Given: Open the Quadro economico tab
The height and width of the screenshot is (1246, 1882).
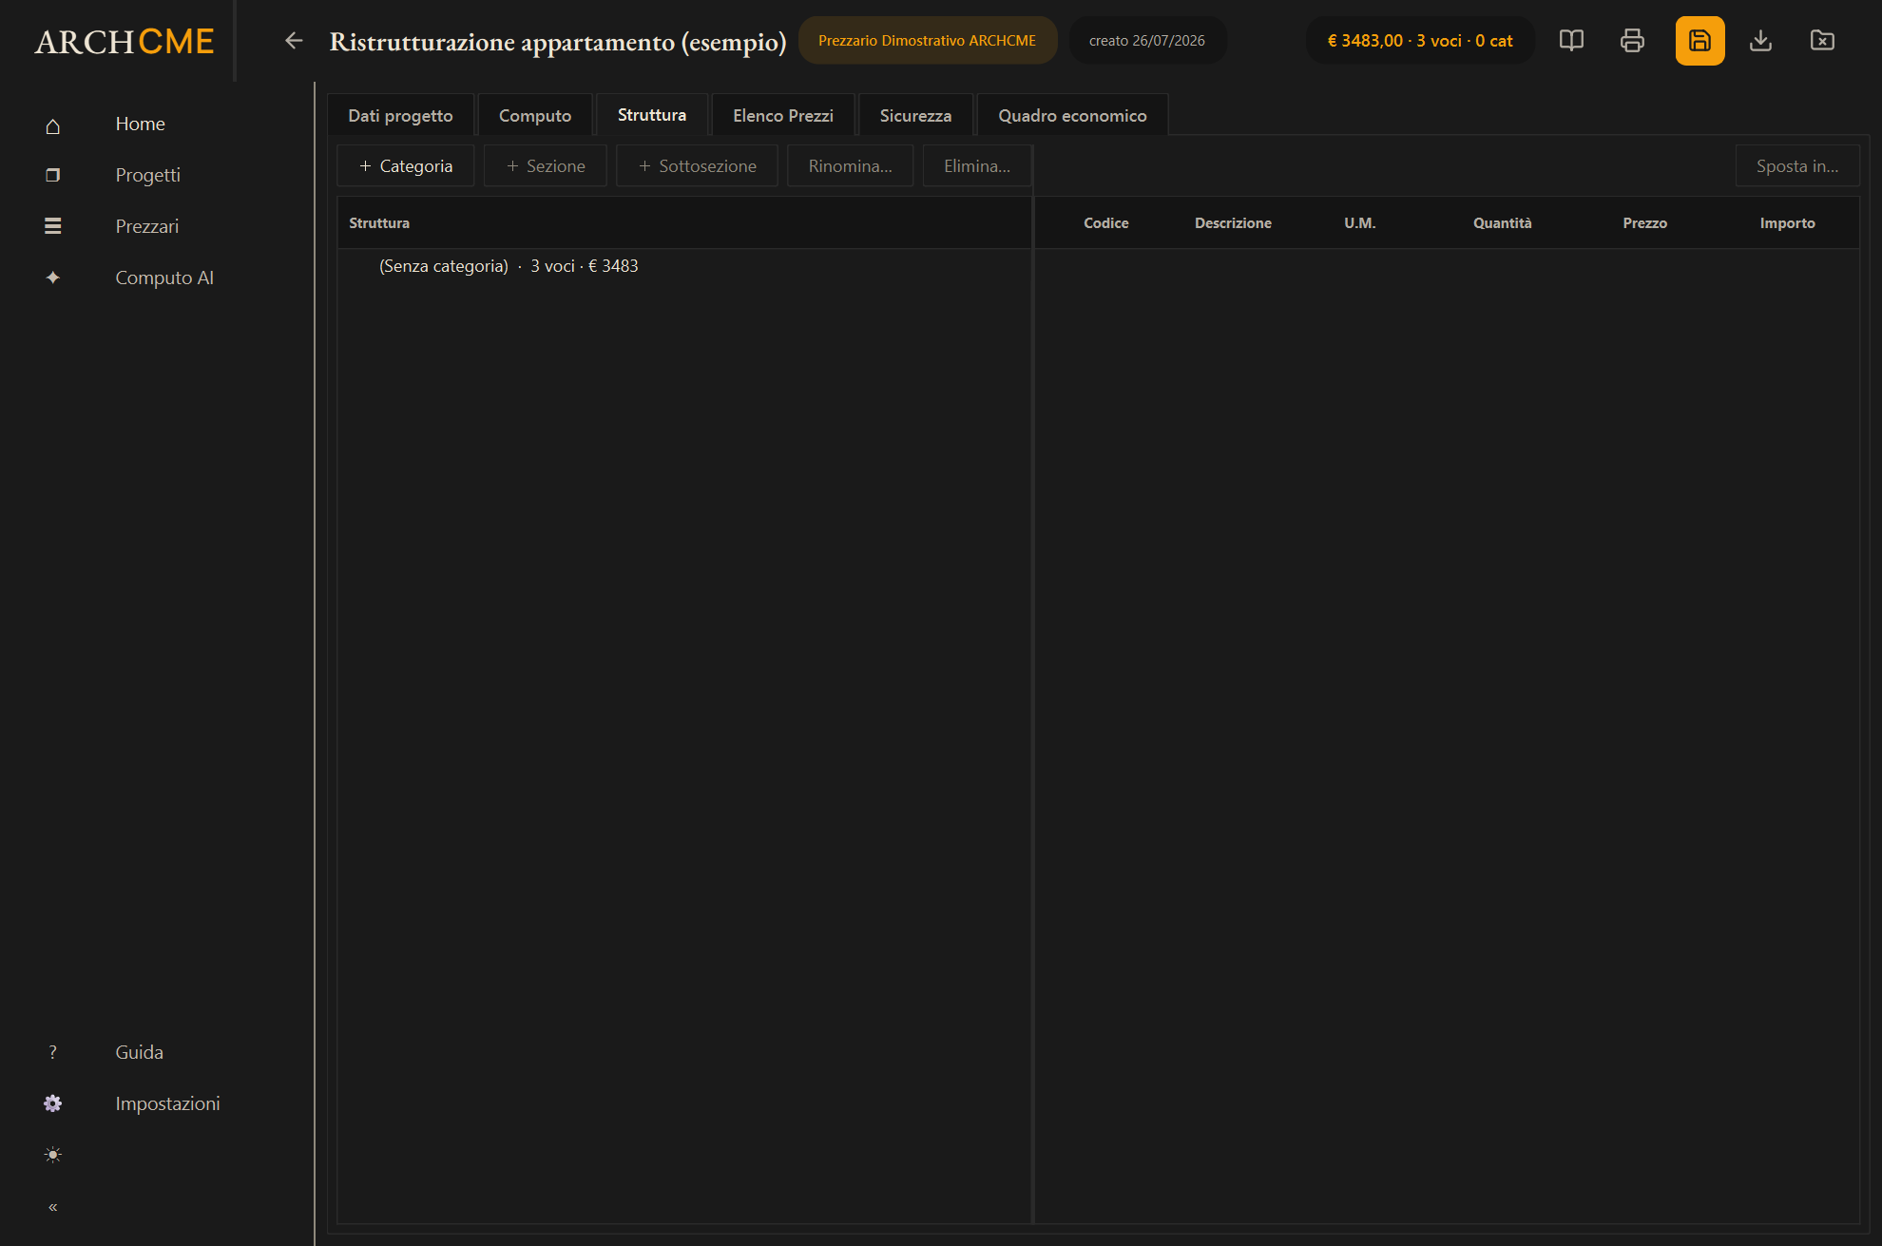Looking at the screenshot, I should [x=1072, y=116].
